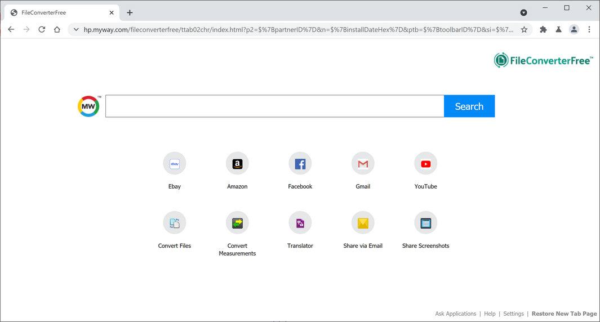
Task: Bookmark this page with the star
Action: 525,29
